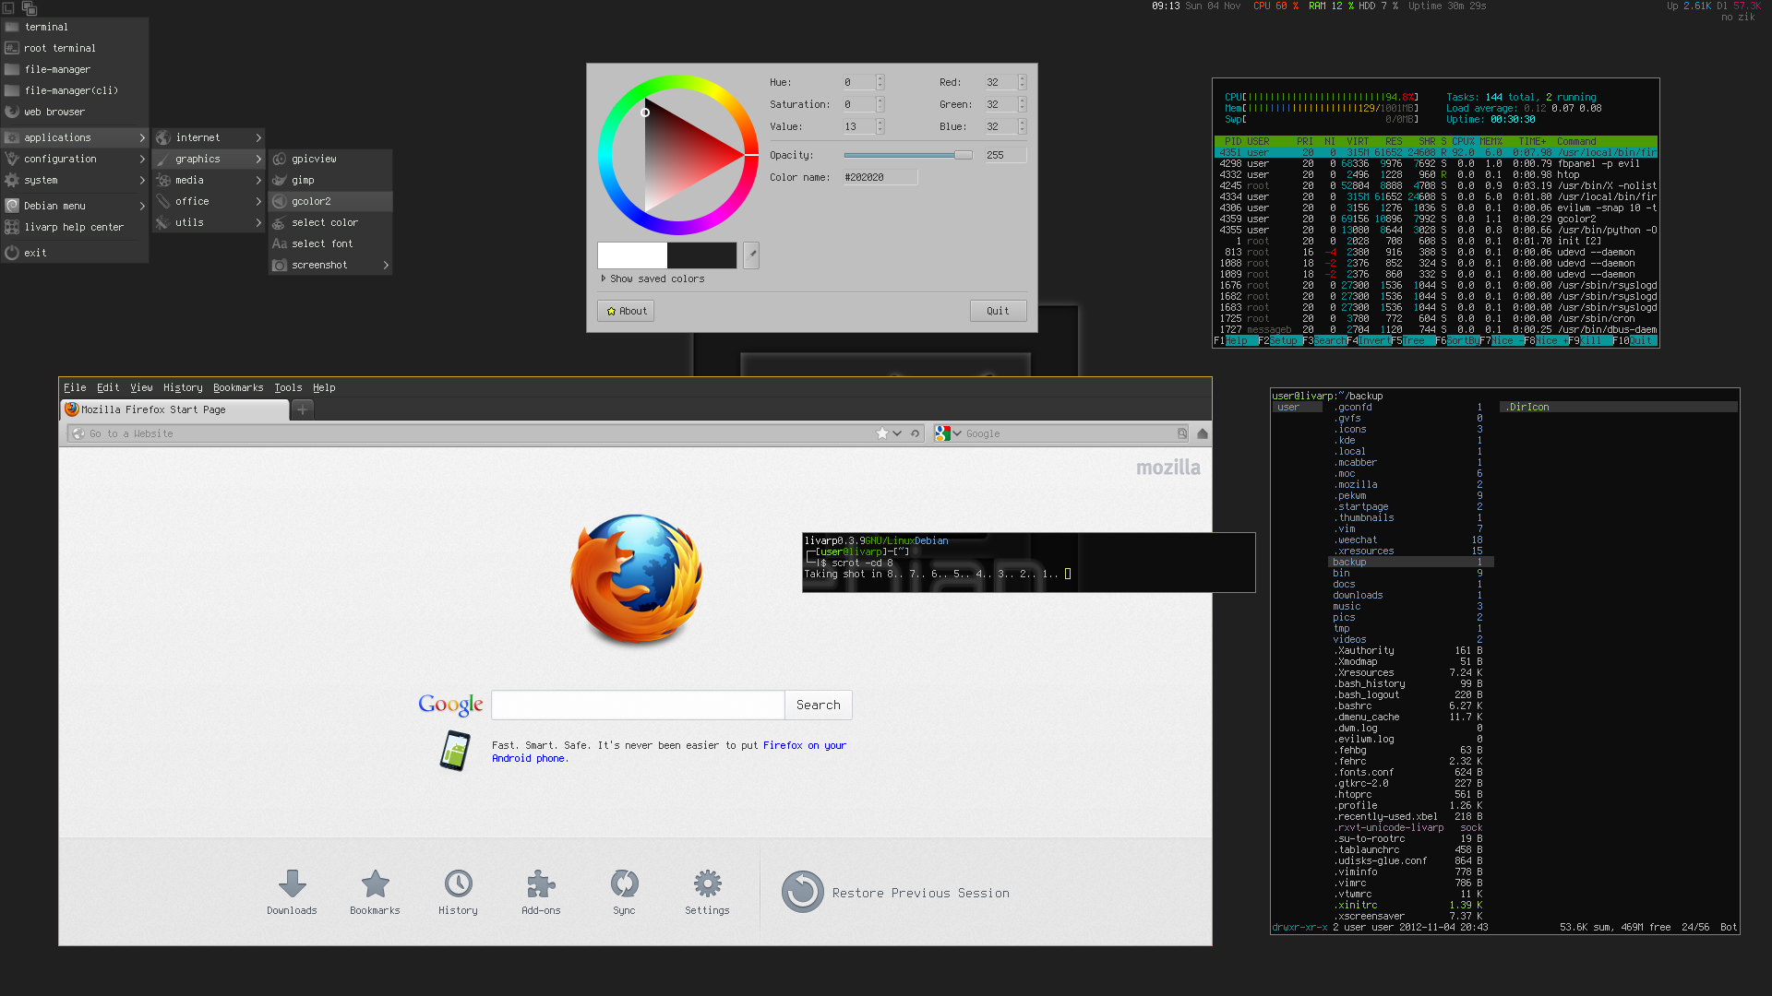The height and width of the screenshot is (996, 1772).
Task: Open Firefox History menu
Action: pyautogui.click(x=183, y=387)
